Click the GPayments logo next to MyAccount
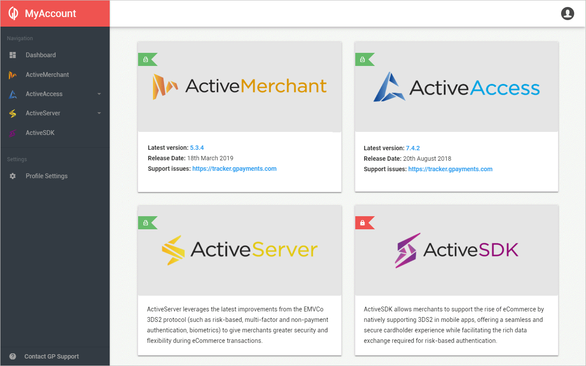The image size is (586, 366). 13,13
